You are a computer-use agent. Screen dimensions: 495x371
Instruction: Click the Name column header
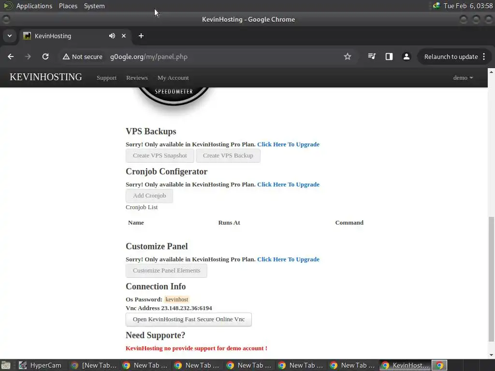click(136, 222)
